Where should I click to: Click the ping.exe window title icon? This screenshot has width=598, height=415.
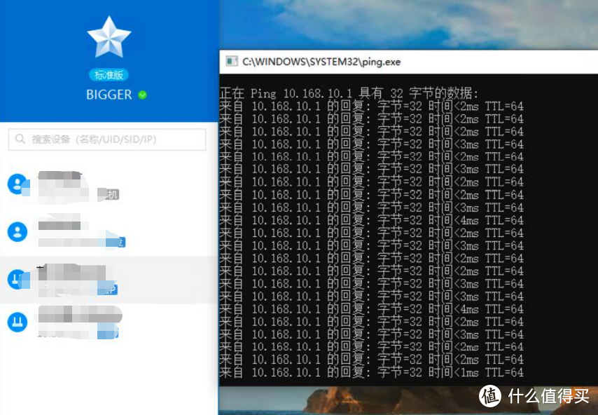click(x=230, y=62)
